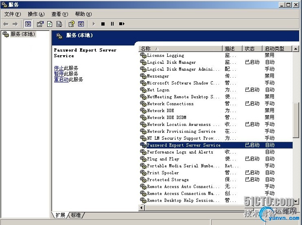
Task: Sort by the 名称 column header
Action: point(180,49)
